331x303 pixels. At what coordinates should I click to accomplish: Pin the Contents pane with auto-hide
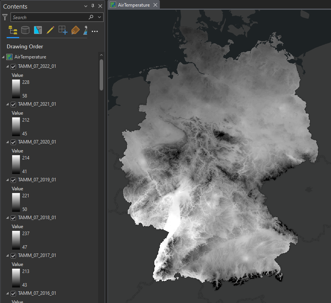point(93,6)
